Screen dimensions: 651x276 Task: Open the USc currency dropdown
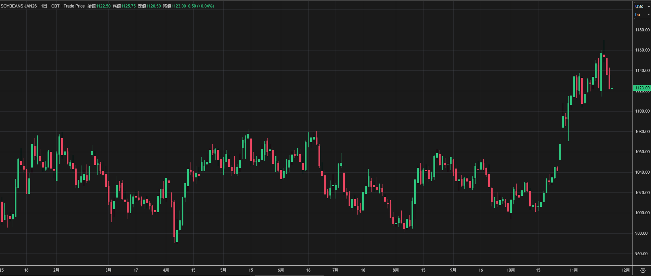642,6
